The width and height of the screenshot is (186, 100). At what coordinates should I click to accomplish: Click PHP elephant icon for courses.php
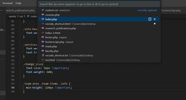[43, 15]
